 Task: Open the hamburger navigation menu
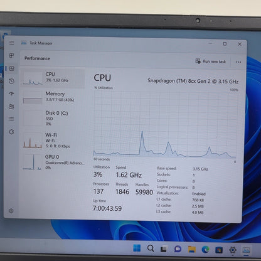point(12,43)
